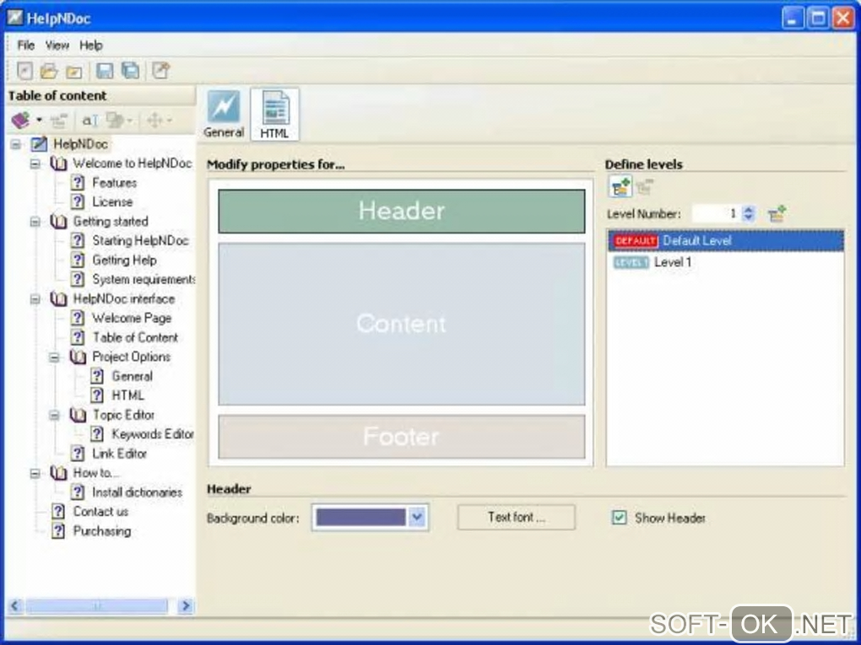Click the Save all double-disk icon
This screenshot has height=645, width=861.
tap(130, 71)
